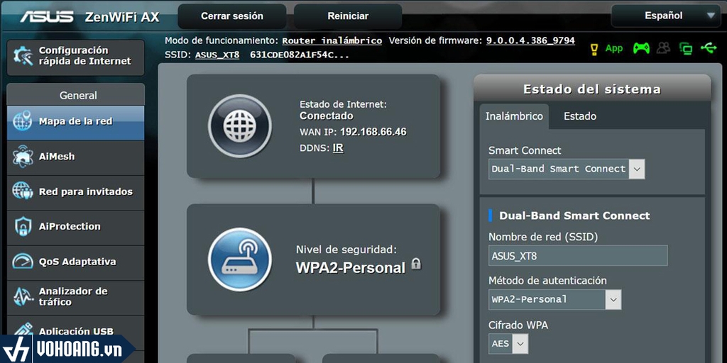Click the AiMesh sidebar icon
The height and width of the screenshot is (363, 727).
(22, 157)
